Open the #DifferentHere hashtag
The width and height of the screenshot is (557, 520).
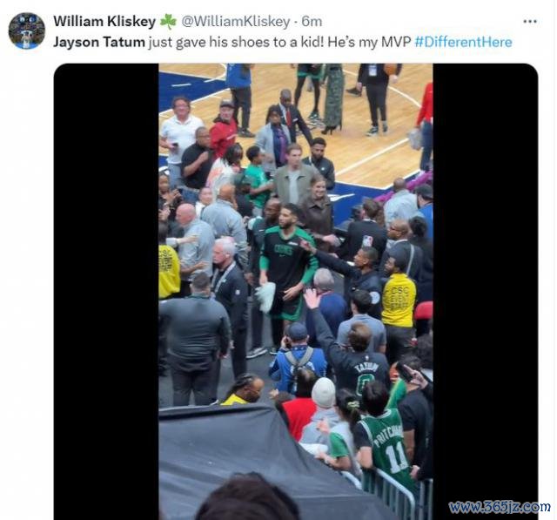point(463,42)
